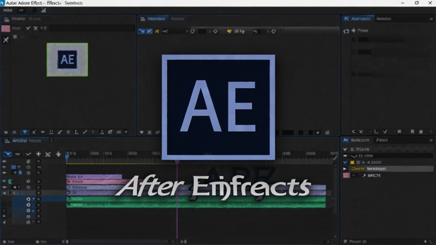
Task: Click the horizontal scrollbar below the timeline
Action: click(118, 242)
